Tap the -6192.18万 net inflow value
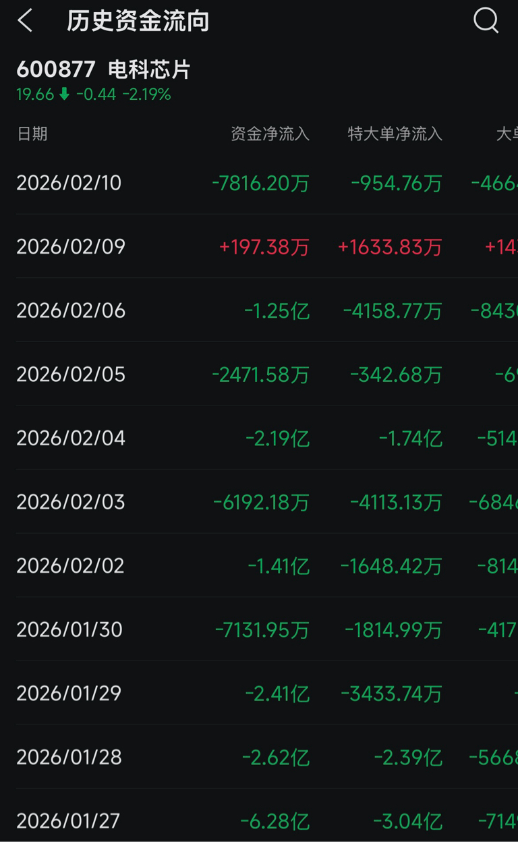 point(261,502)
